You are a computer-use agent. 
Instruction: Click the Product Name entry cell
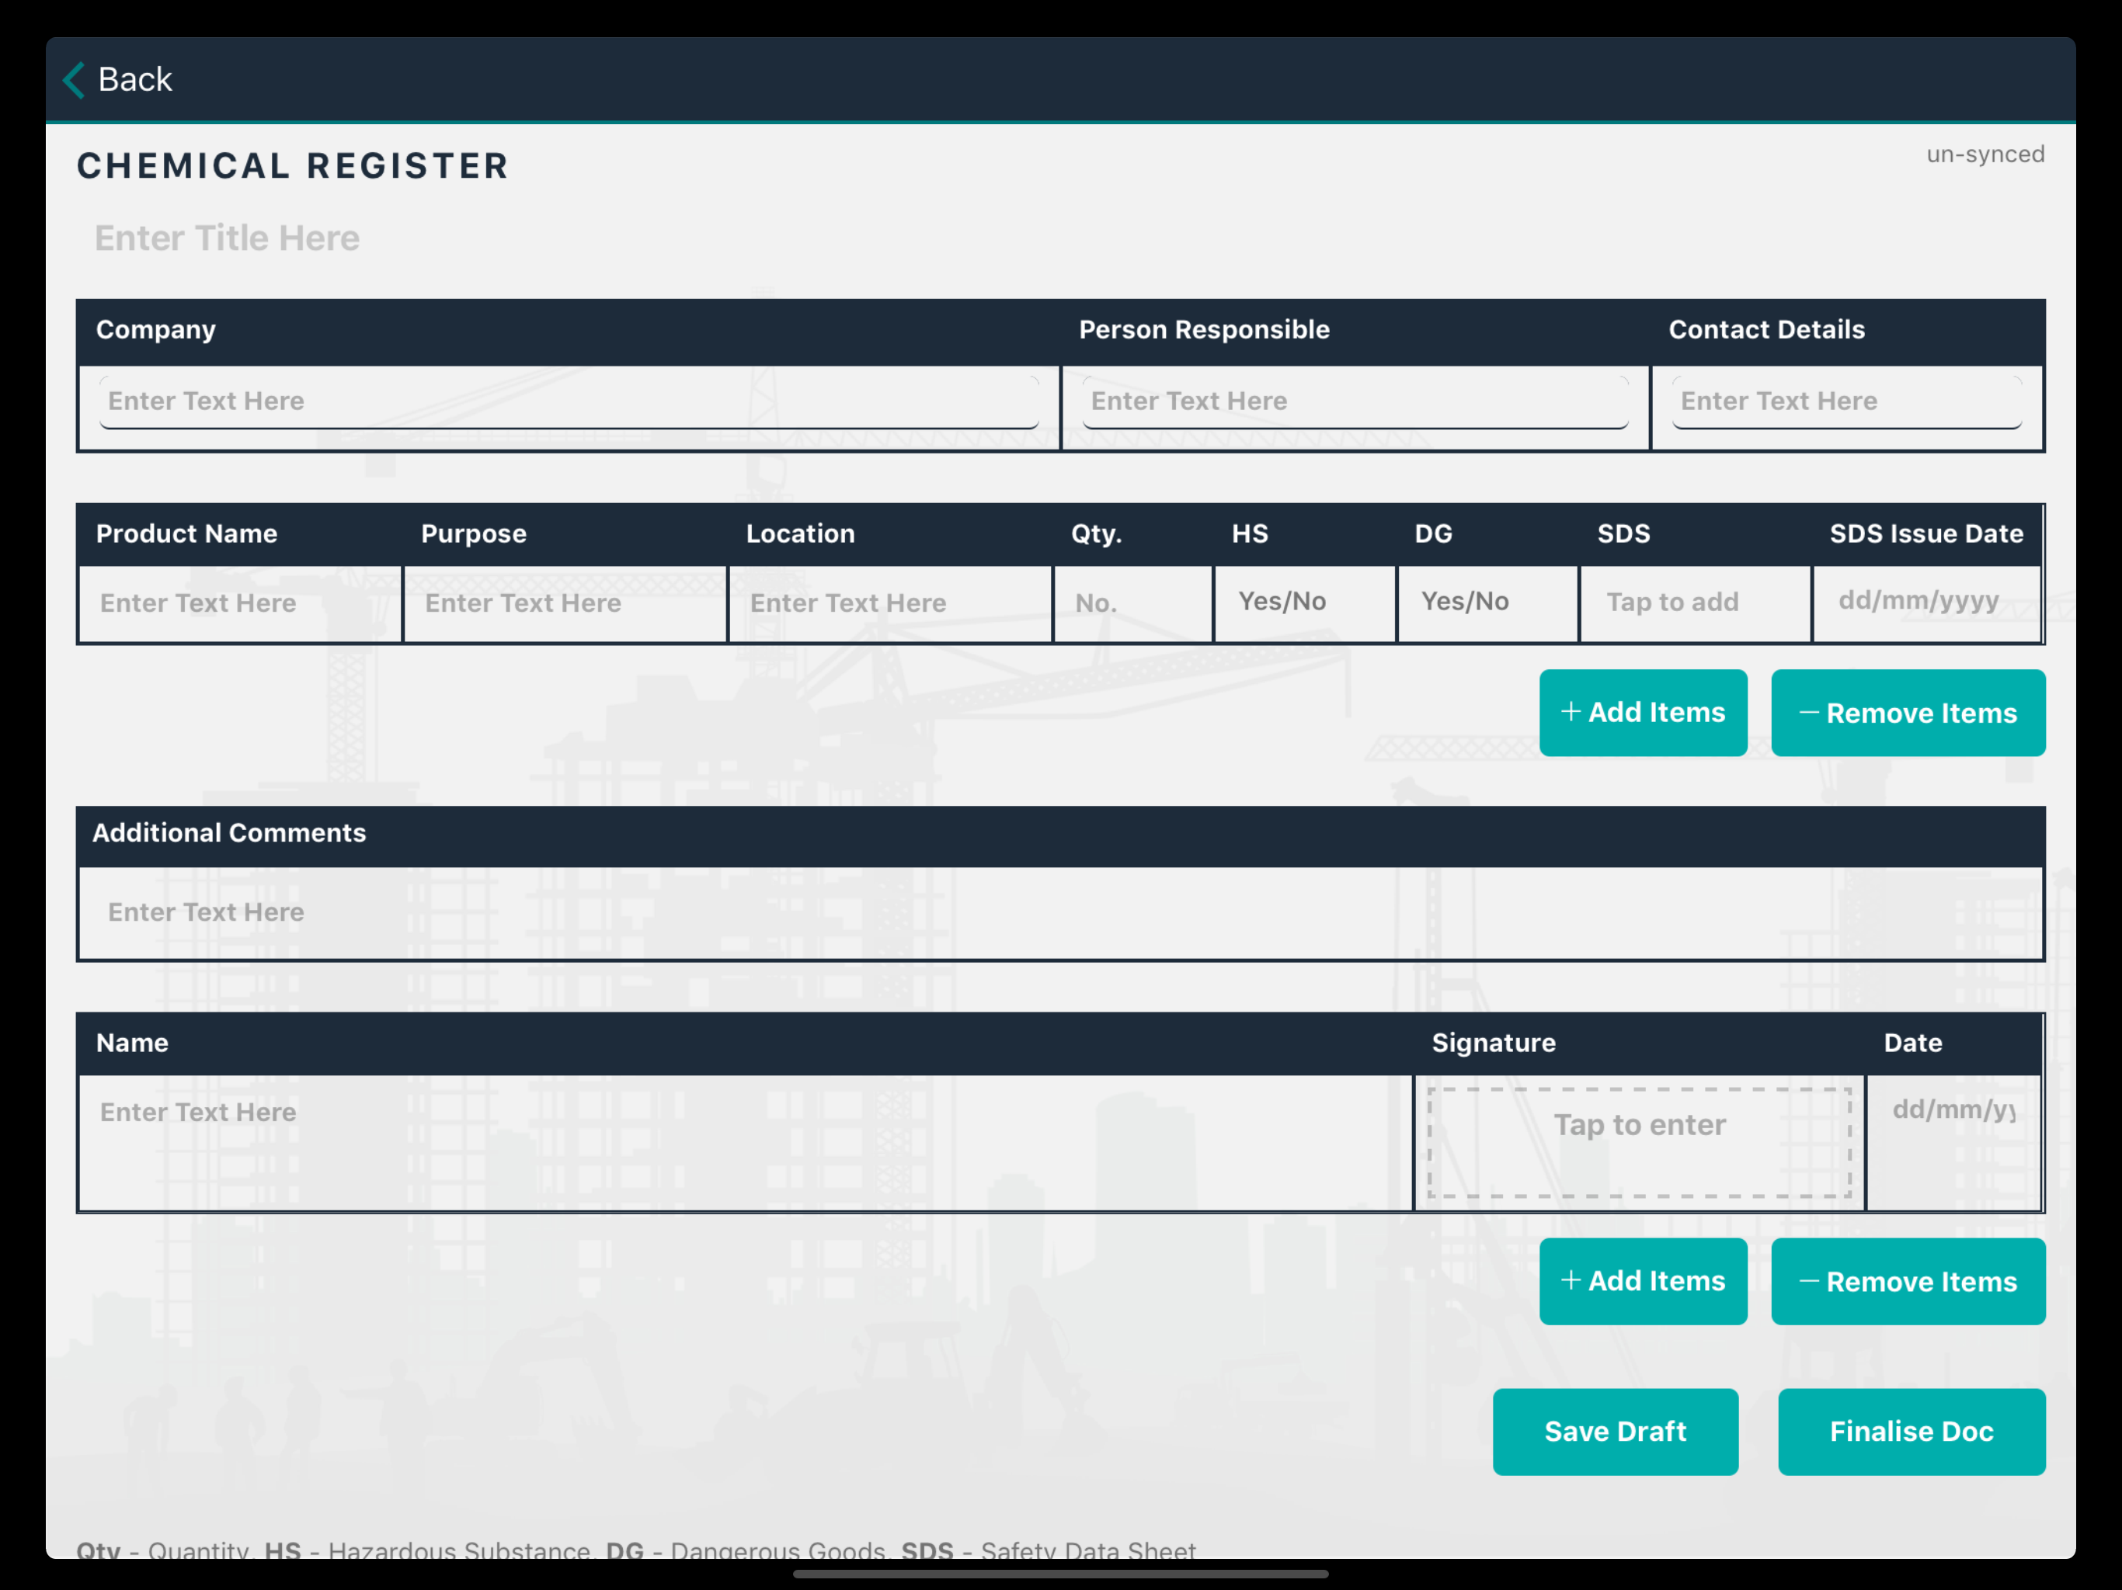tap(241, 603)
